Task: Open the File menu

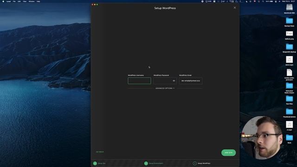Action: pyautogui.click(x=14, y=1)
